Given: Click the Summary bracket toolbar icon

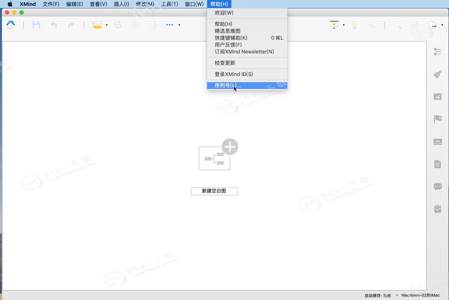Looking at the screenshot, I should pyautogui.click(x=152, y=25).
